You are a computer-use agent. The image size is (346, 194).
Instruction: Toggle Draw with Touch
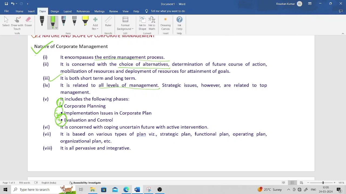[17, 23]
